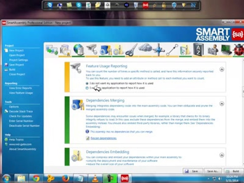This screenshot has width=244, height=183.
Task: Collapse the Dependencies Merging section
Action: tap(222, 104)
